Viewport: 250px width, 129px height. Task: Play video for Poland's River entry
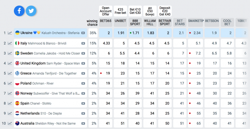[83, 83]
